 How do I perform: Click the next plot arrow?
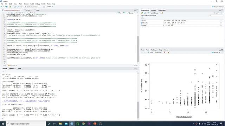tap(144, 52)
